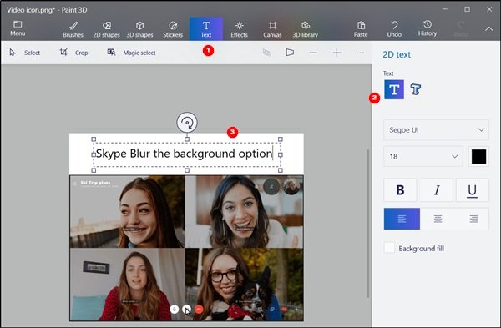Click the rotate handle above text box

(x=187, y=123)
